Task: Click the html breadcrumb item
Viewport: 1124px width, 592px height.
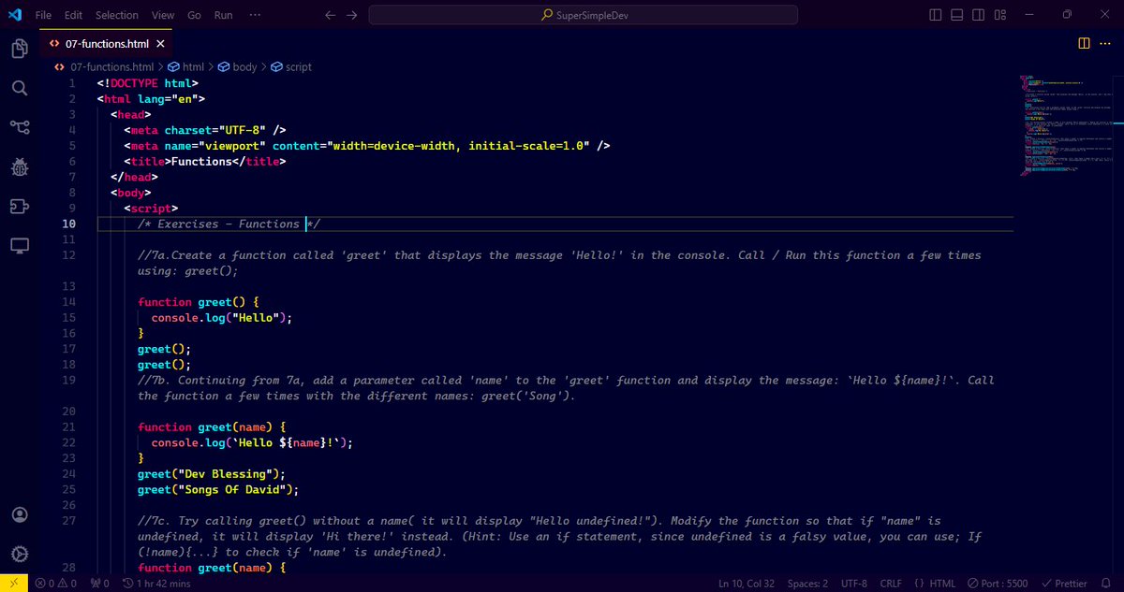Action: 186,67
